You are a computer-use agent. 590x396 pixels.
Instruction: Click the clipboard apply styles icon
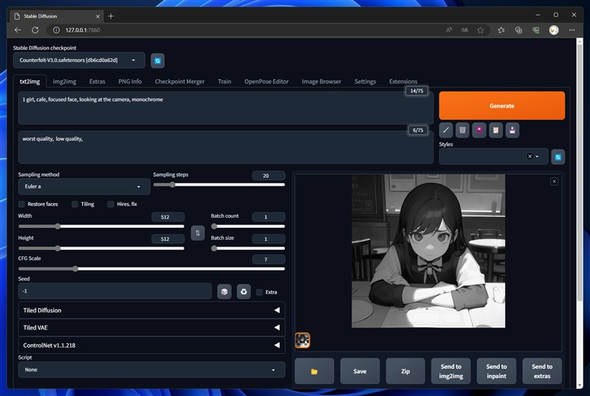pyautogui.click(x=496, y=130)
